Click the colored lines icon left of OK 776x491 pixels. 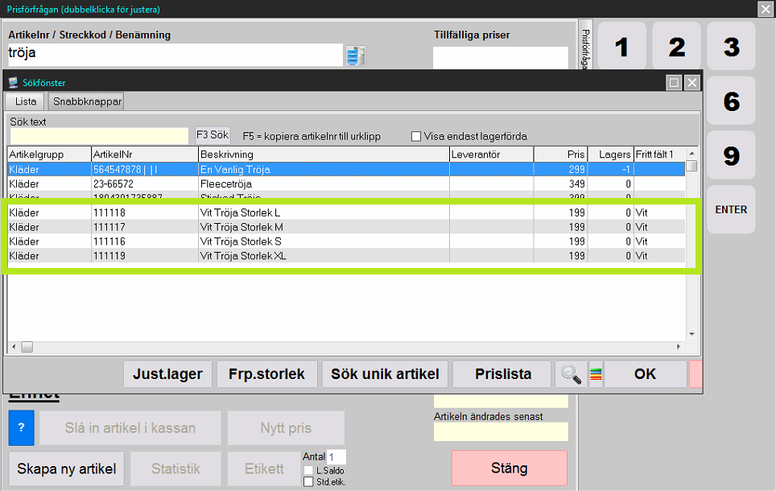tap(596, 374)
